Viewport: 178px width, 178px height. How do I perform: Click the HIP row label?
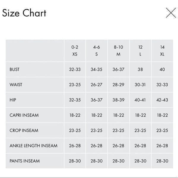tap(13, 100)
